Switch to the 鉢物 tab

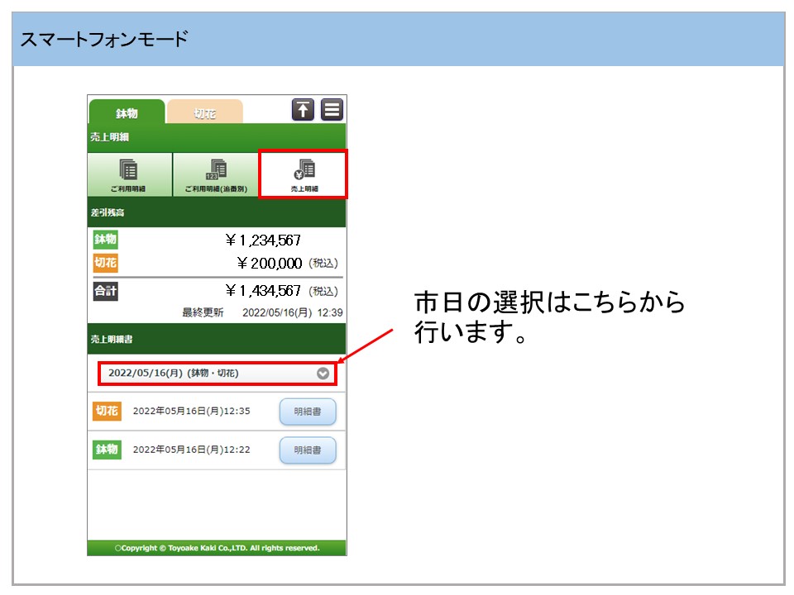pos(127,113)
